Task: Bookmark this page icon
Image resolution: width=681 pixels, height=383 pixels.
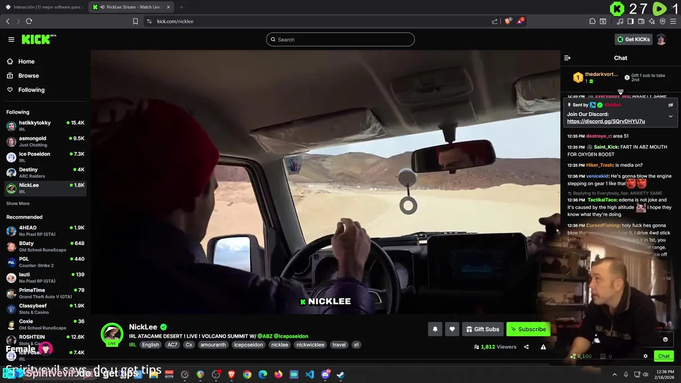Action: (135, 21)
